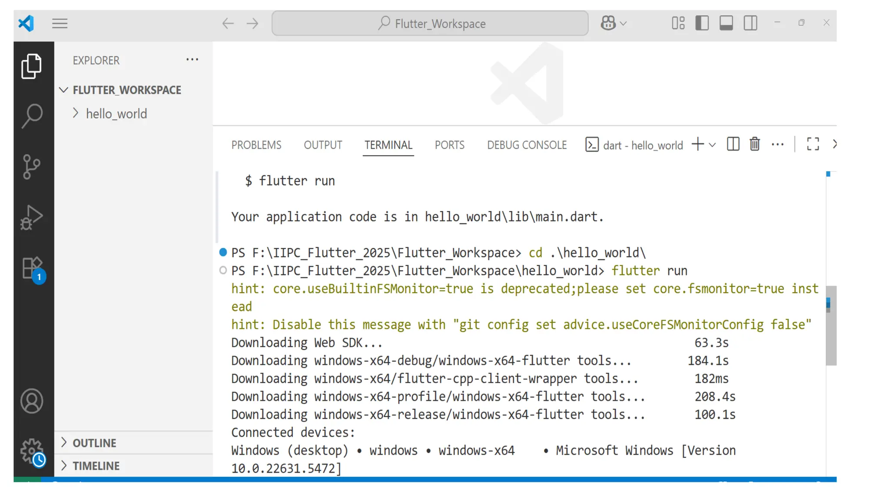
Task: Expand the OUTLINE section
Action: click(x=94, y=443)
